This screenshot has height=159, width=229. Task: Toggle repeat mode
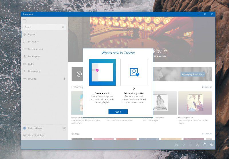(205, 145)
